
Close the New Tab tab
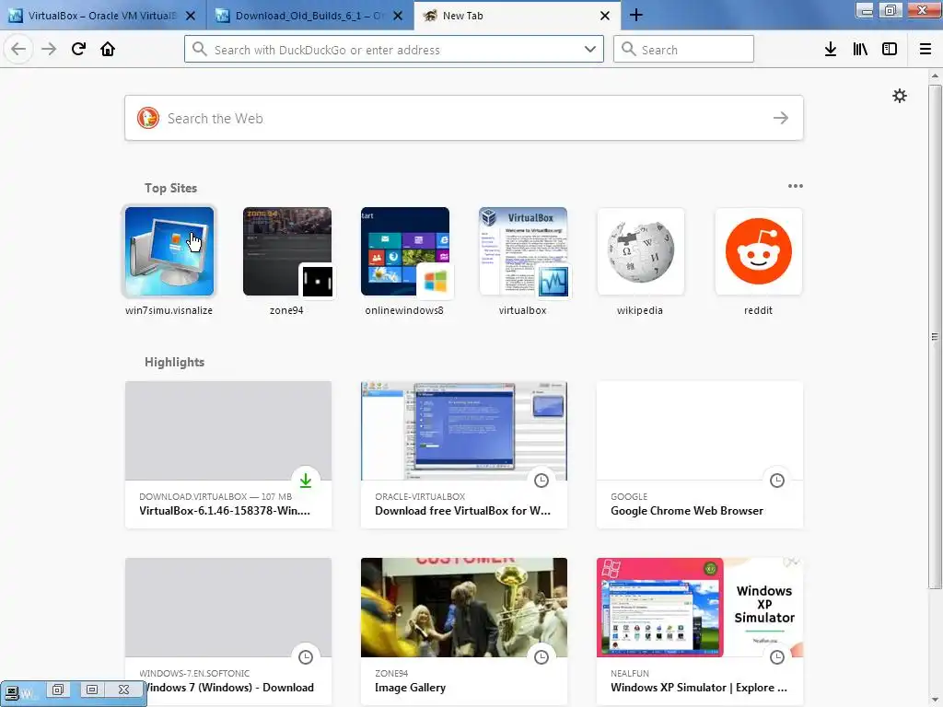pos(605,16)
